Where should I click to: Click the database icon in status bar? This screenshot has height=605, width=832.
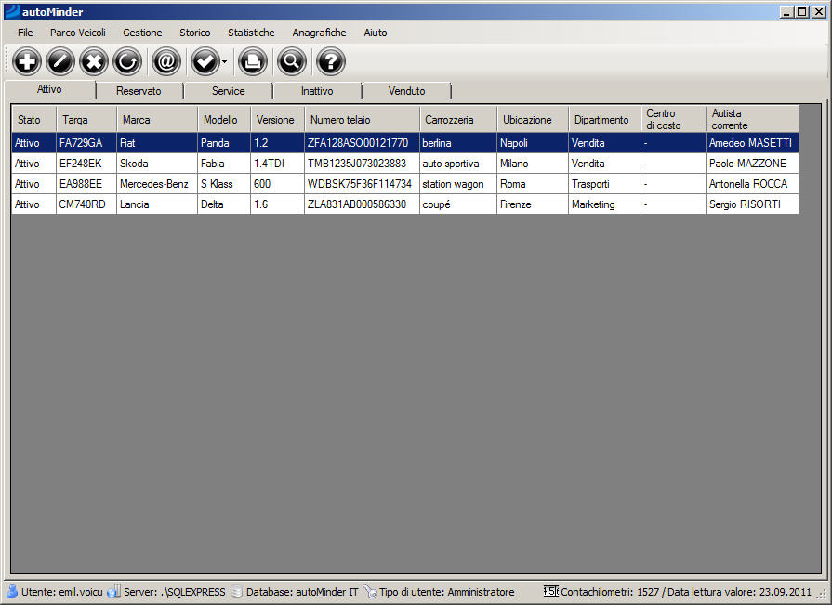coord(237,591)
